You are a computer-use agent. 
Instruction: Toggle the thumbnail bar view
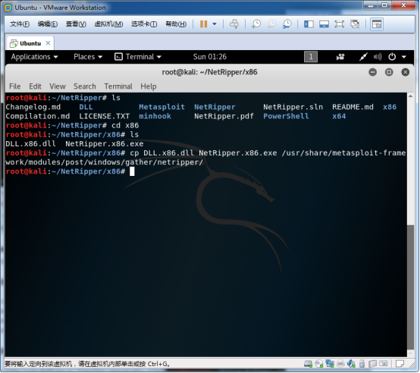pyautogui.click(x=324, y=24)
